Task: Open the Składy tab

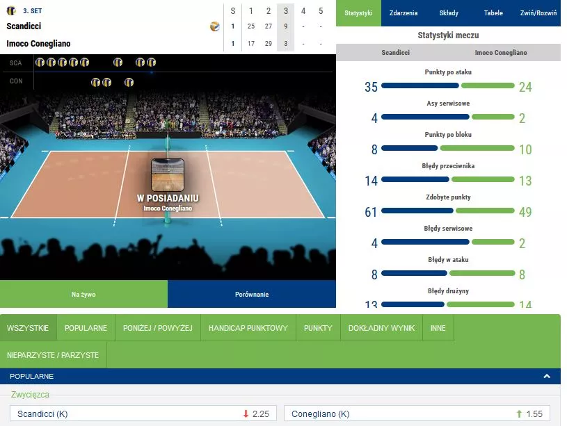Action: tap(449, 13)
